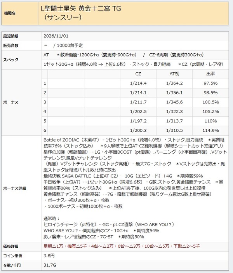Select the value 31.7G
Image resolution: width=233 pixels, height=273 pixels.
click(x=50, y=265)
